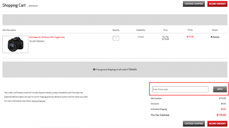This screenshot has width=229, height=128.
Task: Click the Estimated Shipping $0.00 value
Action: [x=223, y=109]
